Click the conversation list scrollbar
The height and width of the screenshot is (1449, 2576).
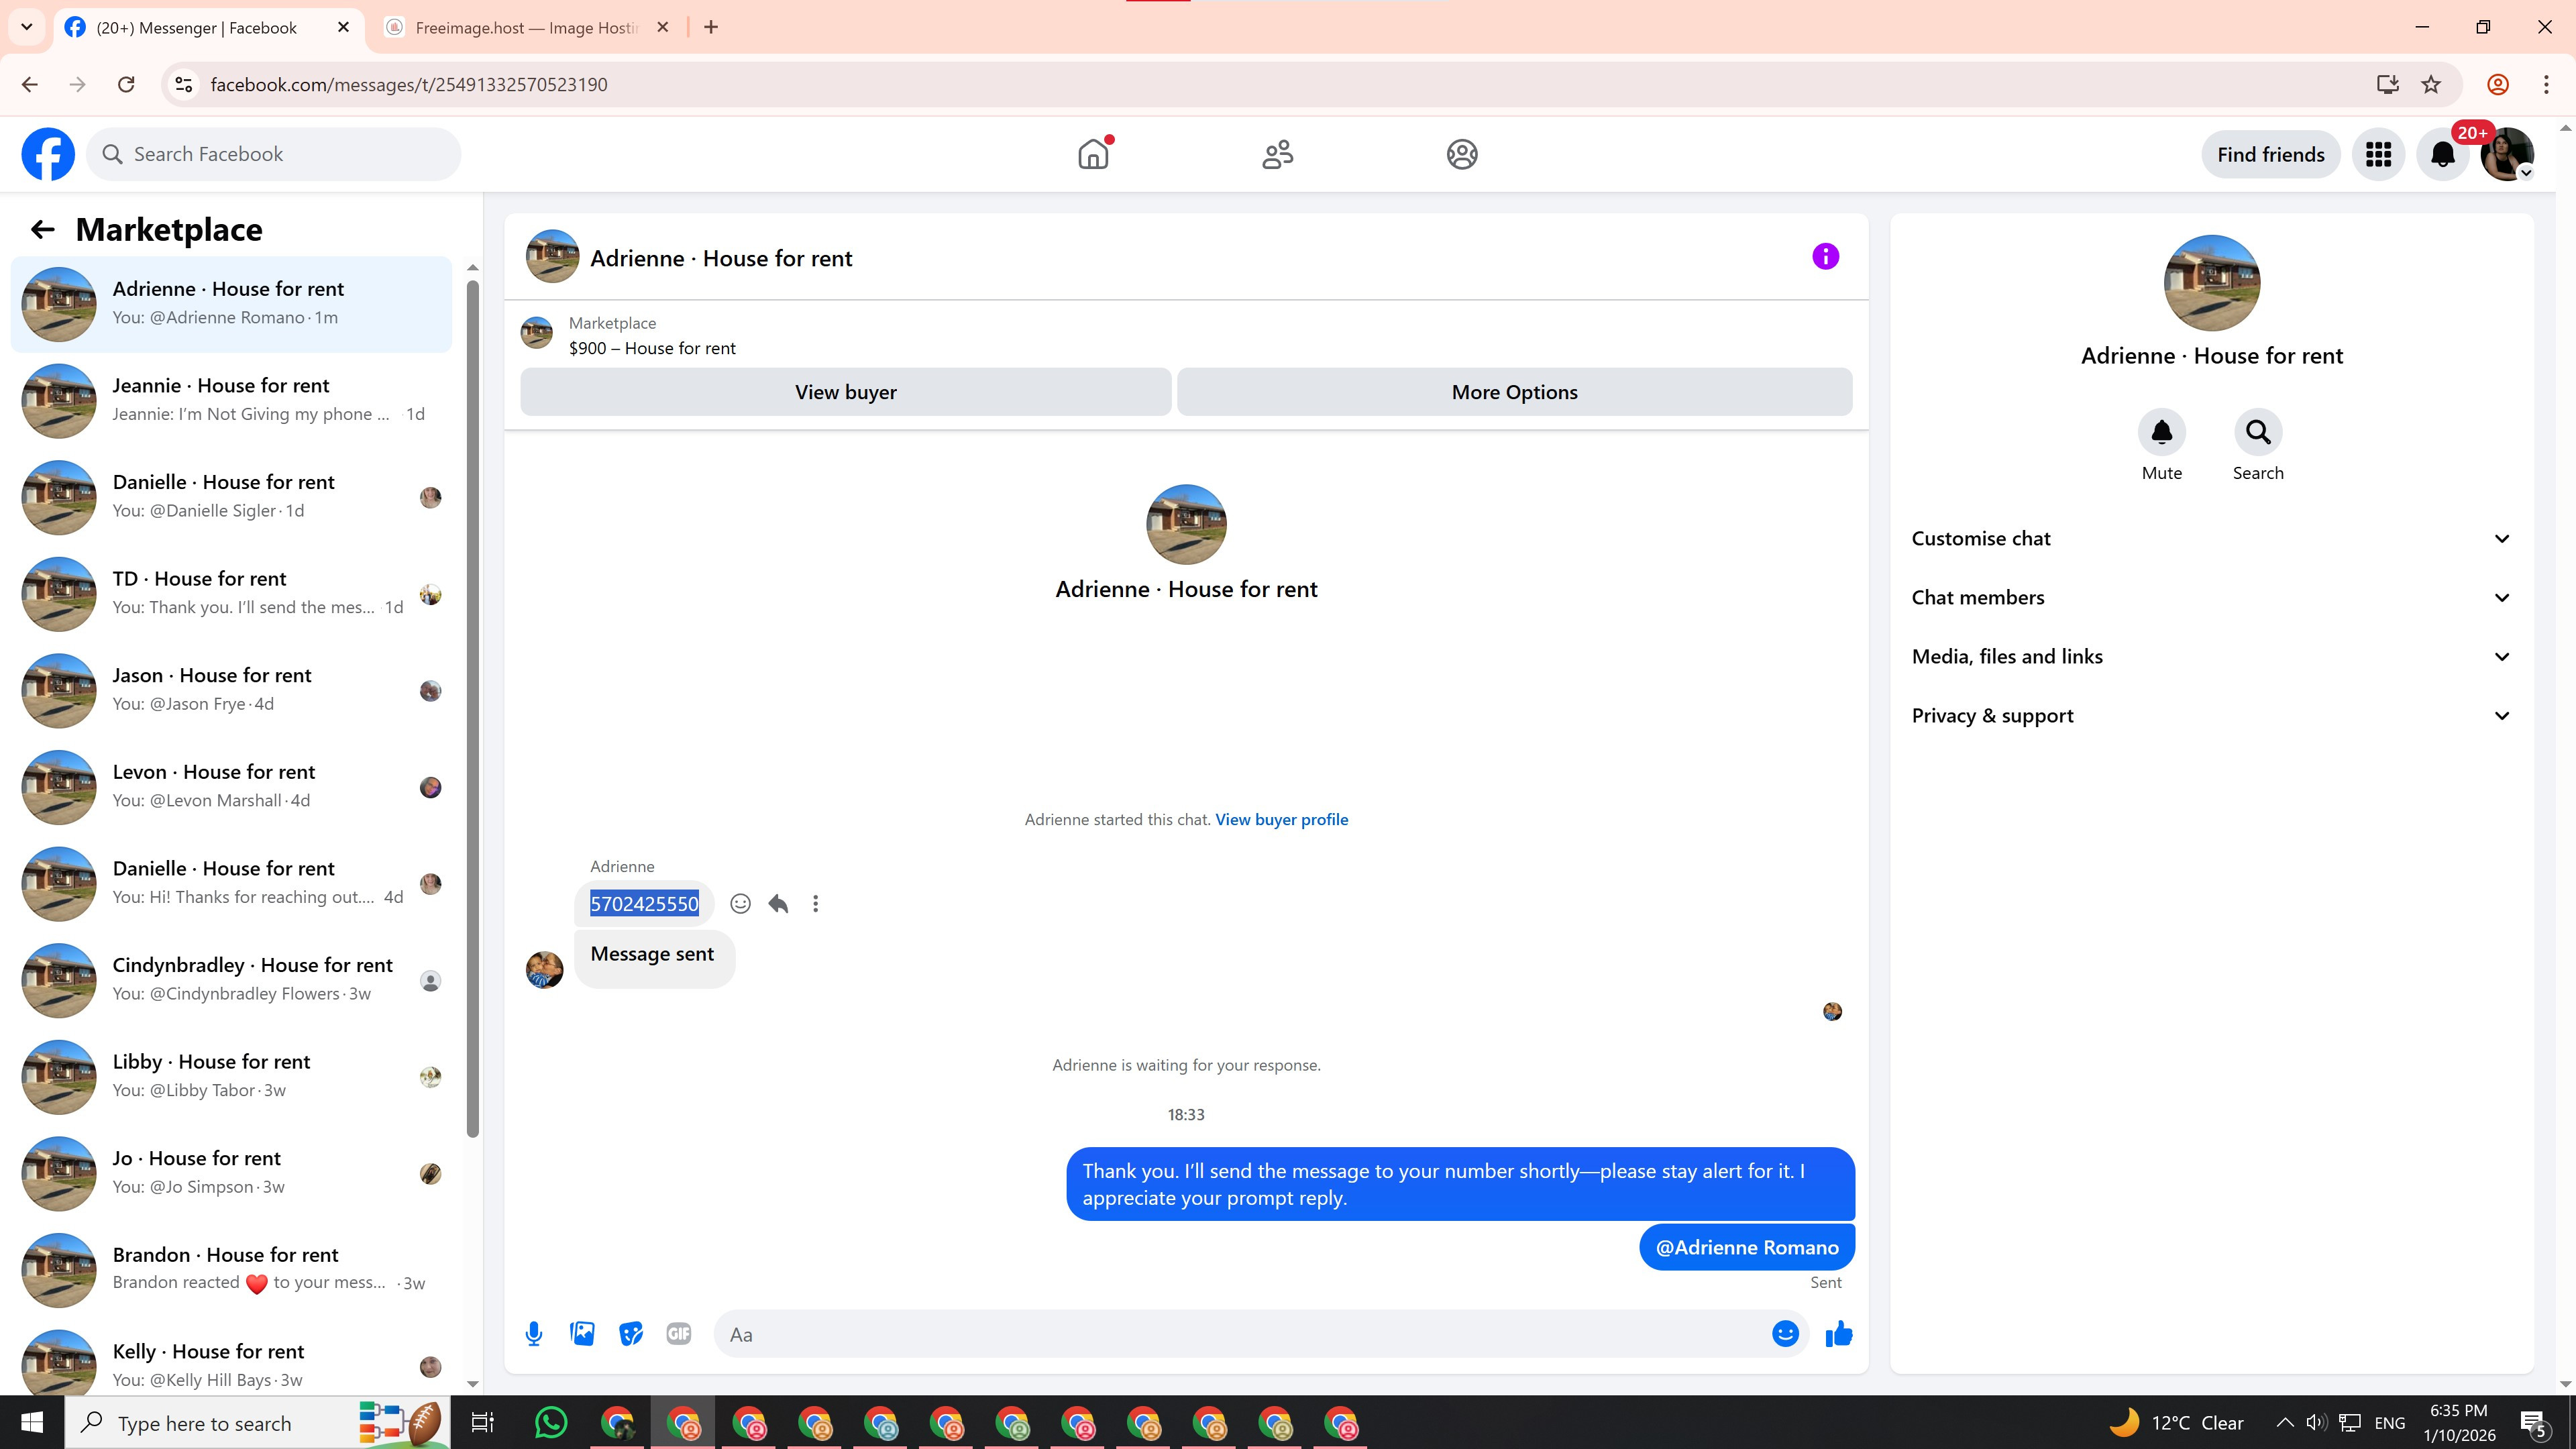[x=473, y=700]
